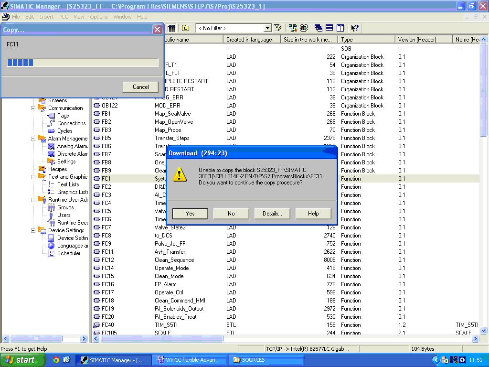Select the Connections tree item icon

(51, 123)
